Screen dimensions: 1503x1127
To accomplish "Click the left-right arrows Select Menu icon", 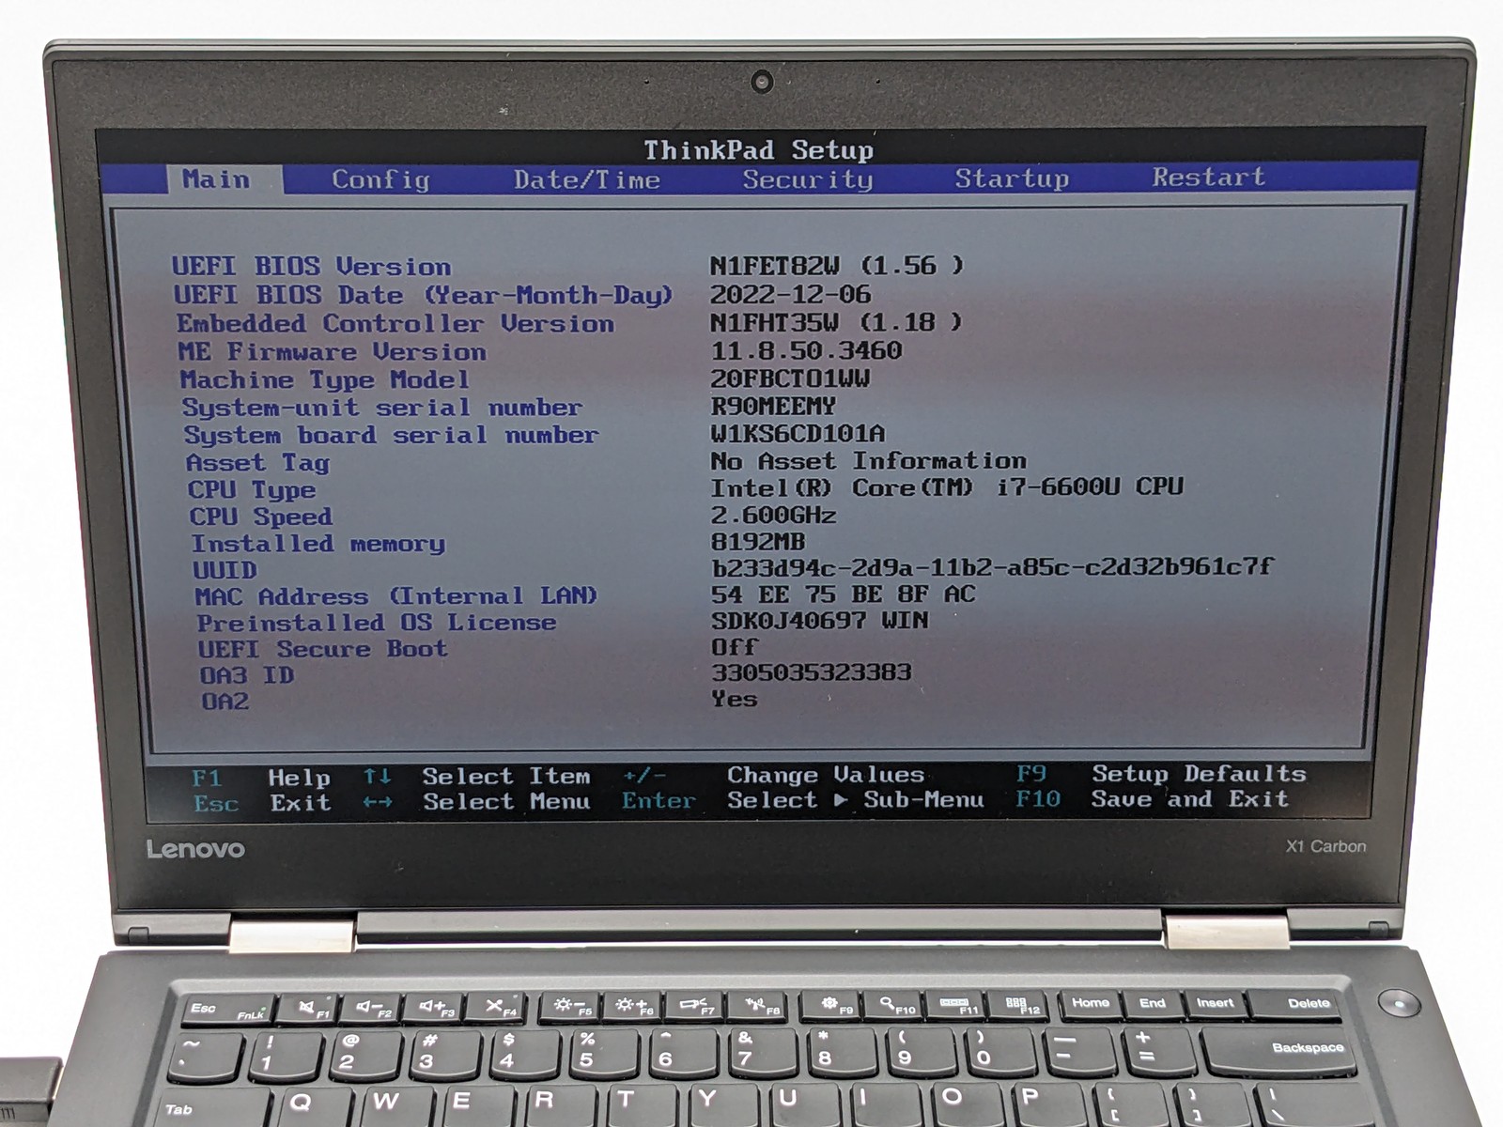I will coord(378,802).
